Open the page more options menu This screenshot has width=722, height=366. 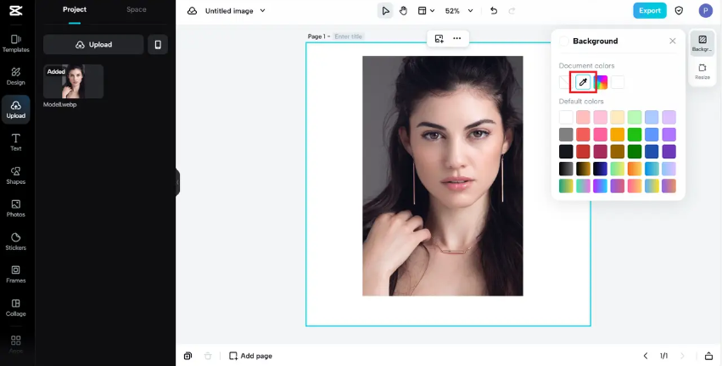click(456, 39)
